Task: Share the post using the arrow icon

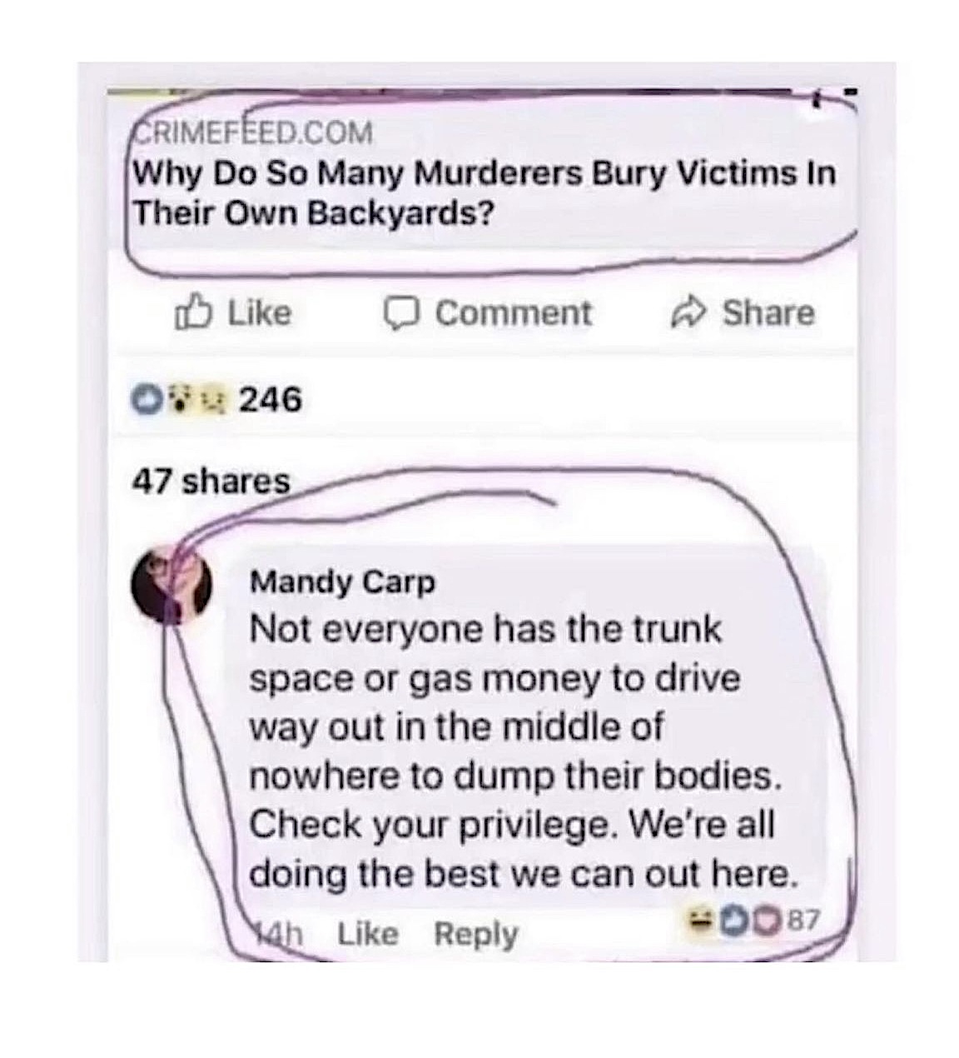Action: [x=743, y=313]
